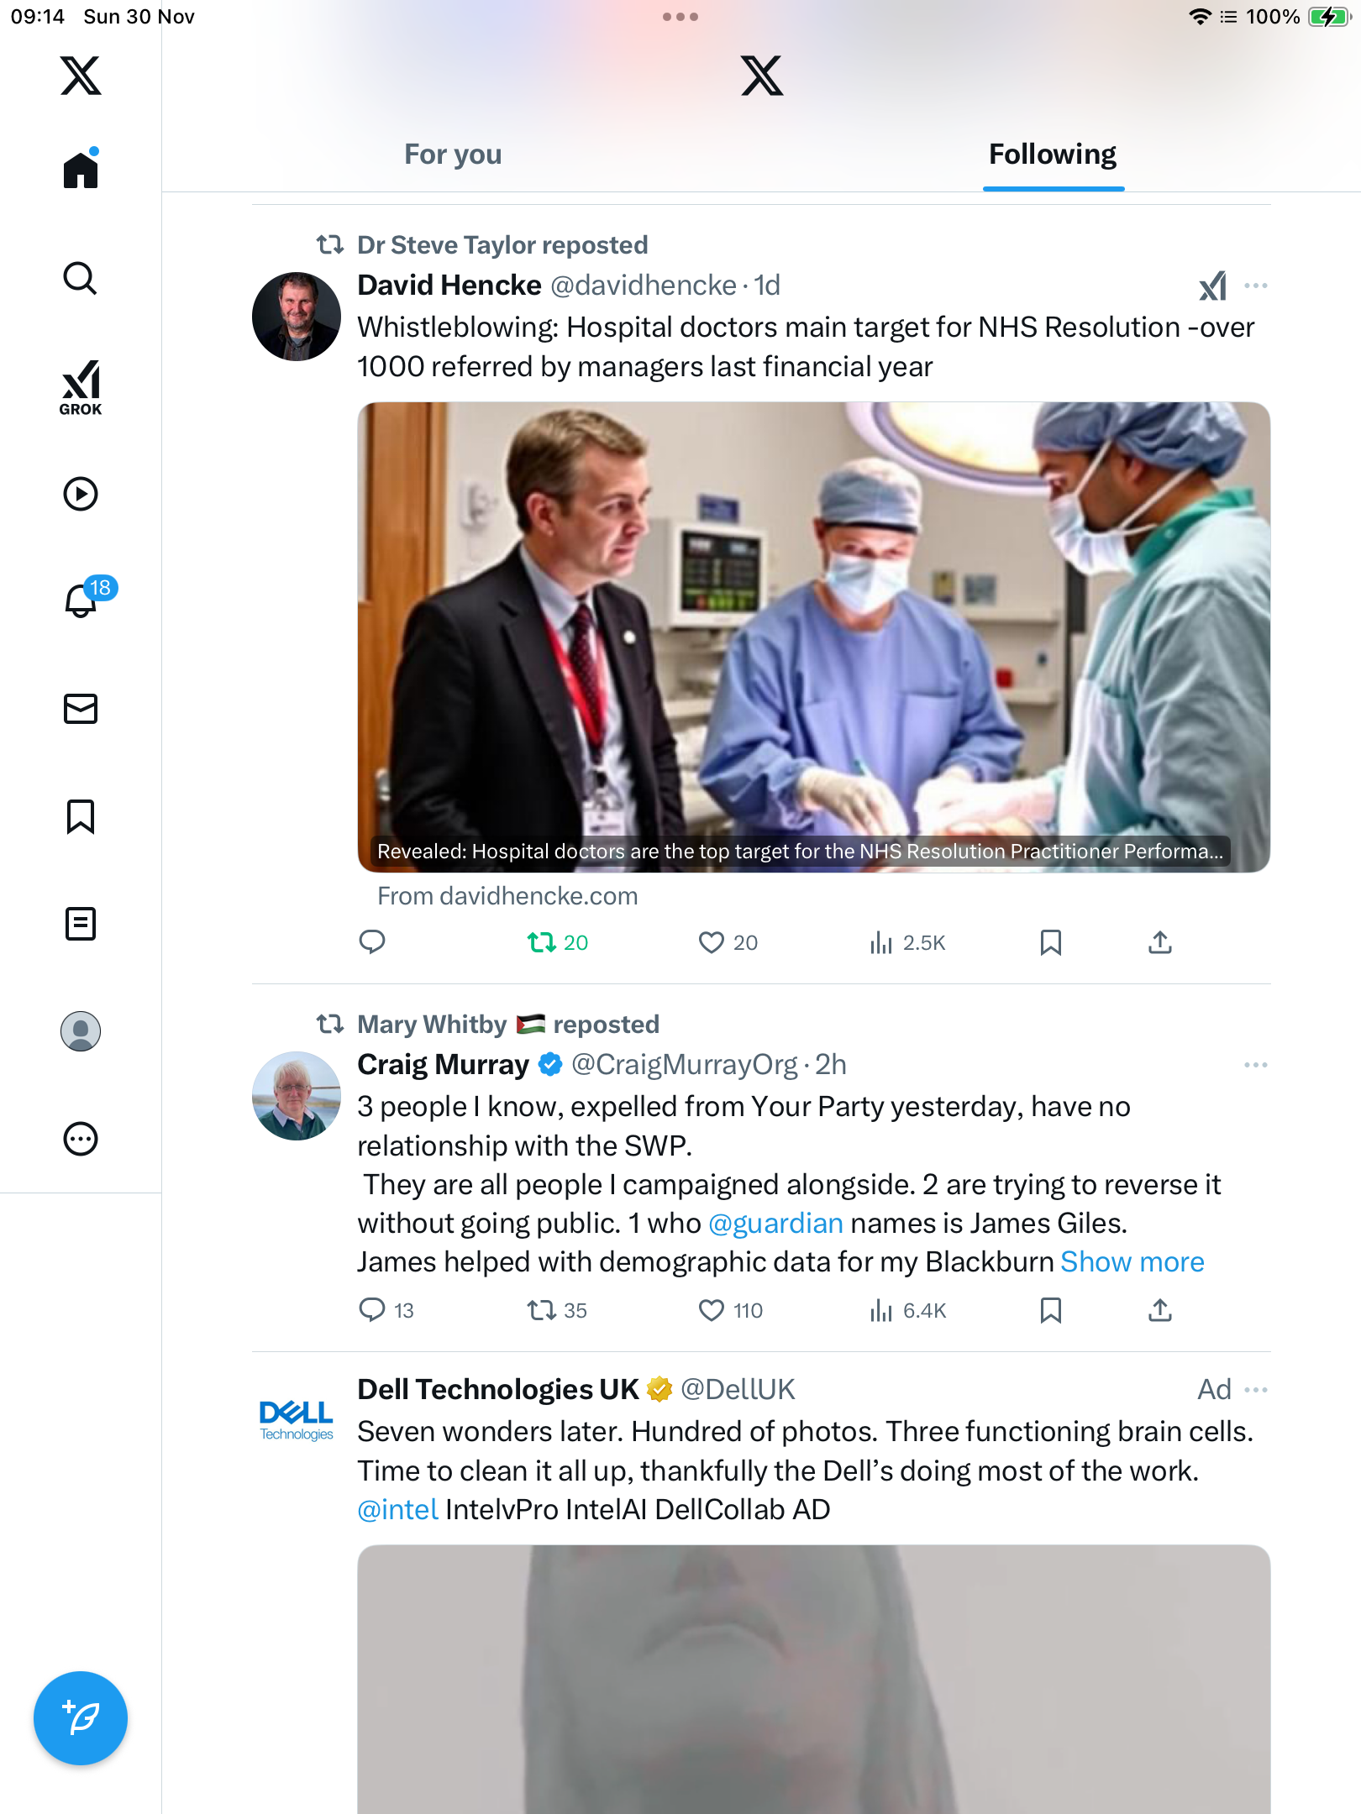Open more options on David Hencke's post
The width and height of the screenshot is (1361, 1814).
[x=1255, y=286]
